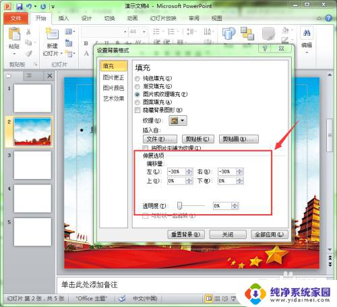This screenshot has width=337, height=307.
Task: Click the Undo arrow icon
Action: [29, 6]
